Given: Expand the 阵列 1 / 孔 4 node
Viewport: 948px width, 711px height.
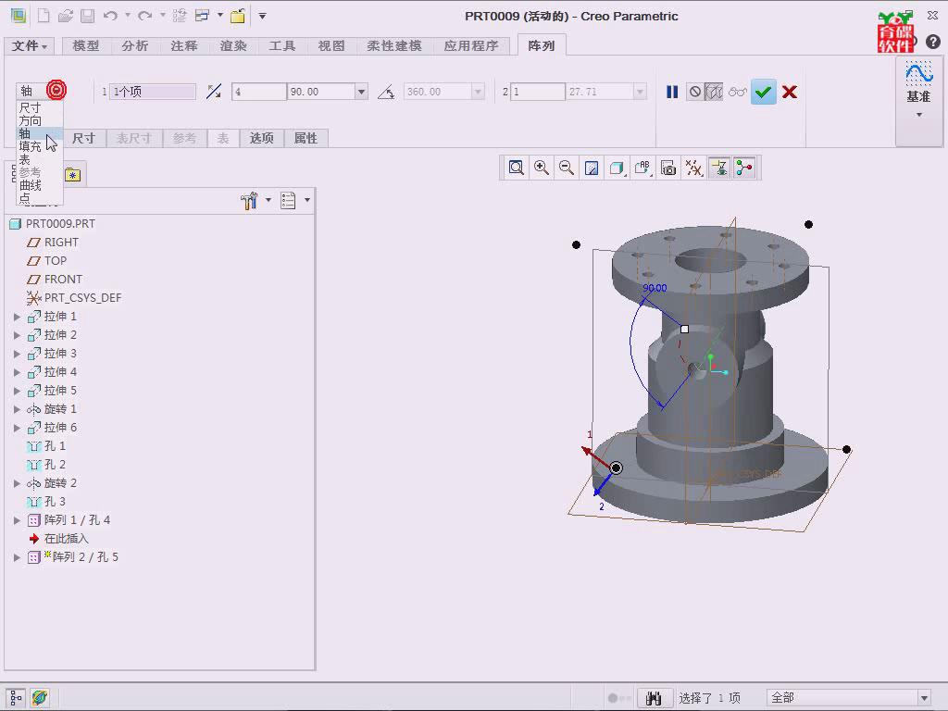Looking at the screenshot, I should 17,520.
